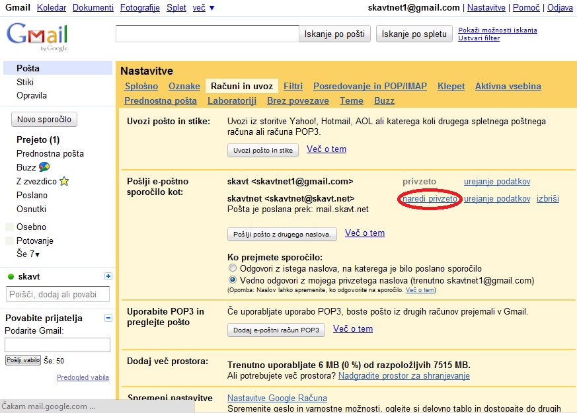Switch to the Klepet tab
This screenshot has height=413, width=577.
(451, 86)
